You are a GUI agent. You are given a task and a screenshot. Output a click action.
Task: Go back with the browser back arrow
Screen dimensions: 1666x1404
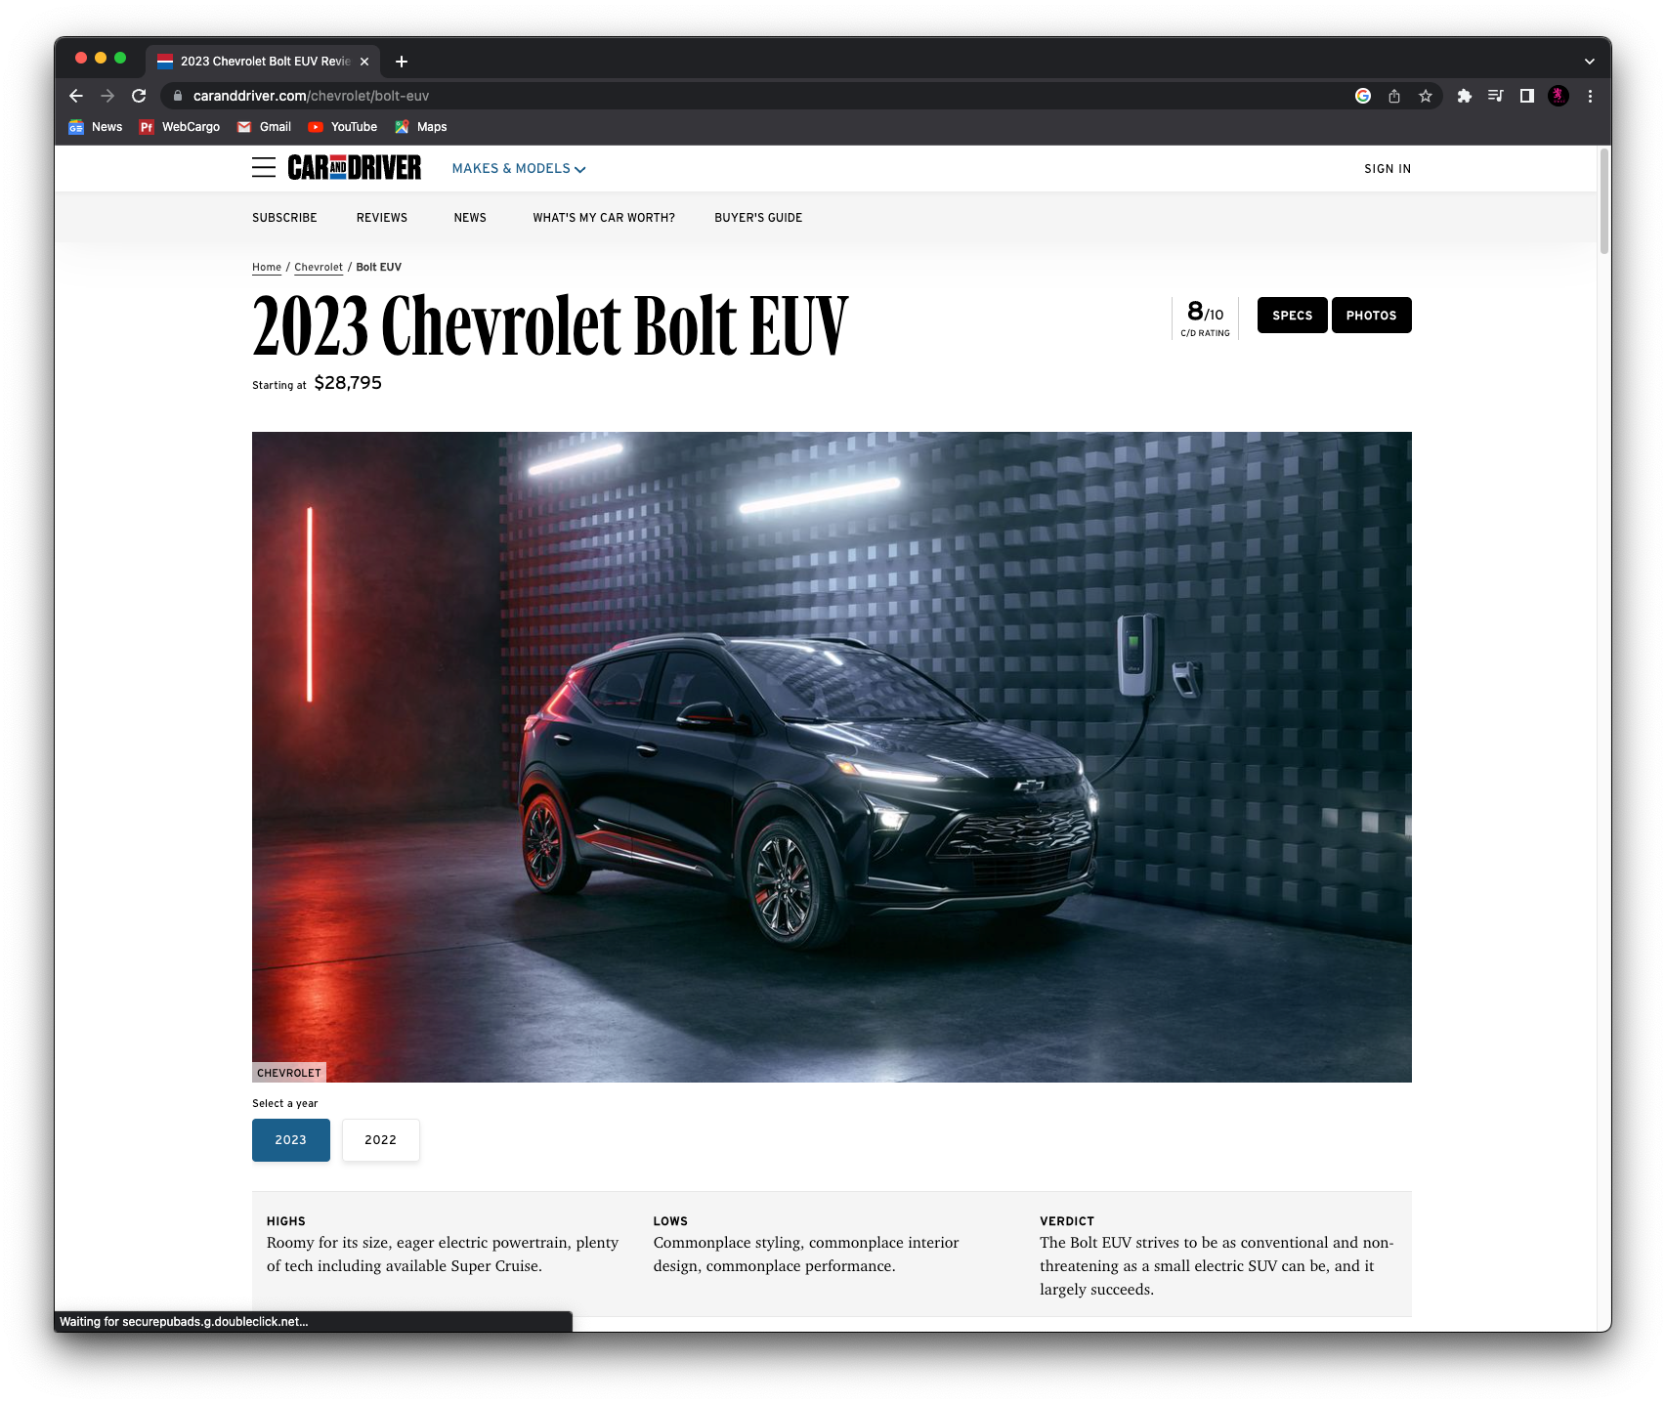(x=76, y=96)
